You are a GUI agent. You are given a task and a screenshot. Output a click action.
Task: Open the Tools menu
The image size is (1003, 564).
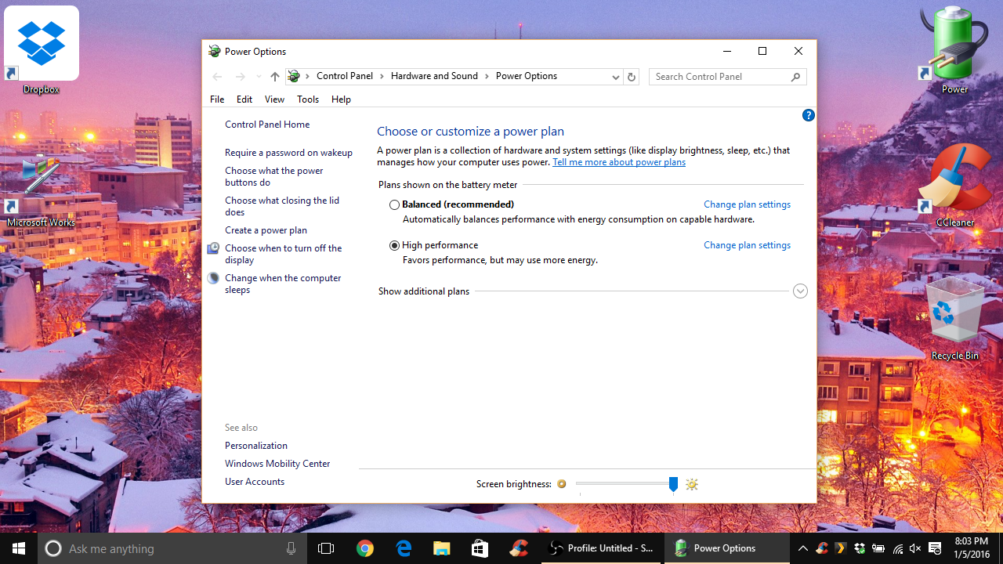point(307,99)
